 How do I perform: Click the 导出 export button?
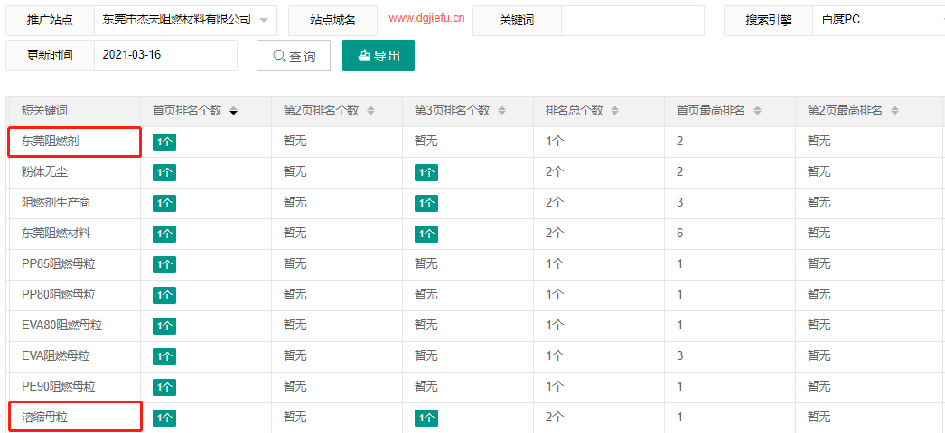tap(379, 55)
